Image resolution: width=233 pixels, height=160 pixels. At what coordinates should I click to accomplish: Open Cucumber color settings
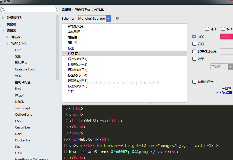click(23, 127)
